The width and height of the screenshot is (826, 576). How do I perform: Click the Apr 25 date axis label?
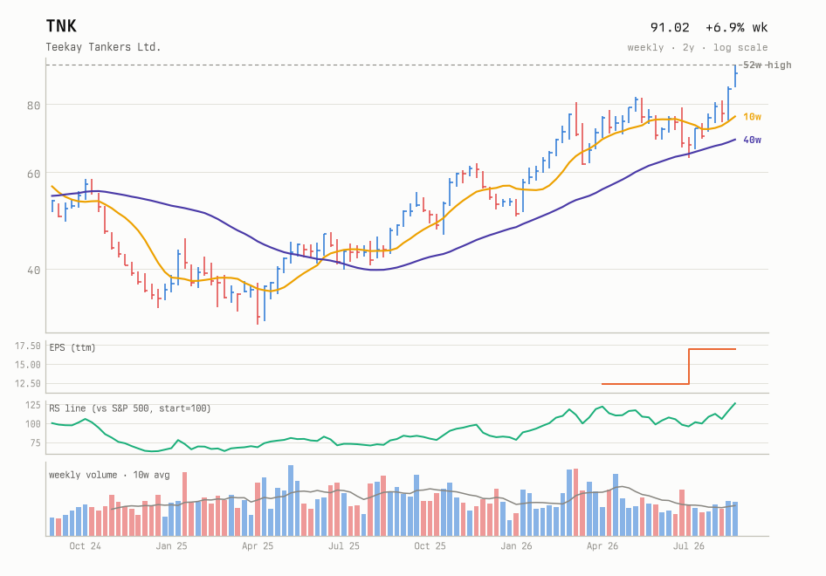tap(258, 546)
